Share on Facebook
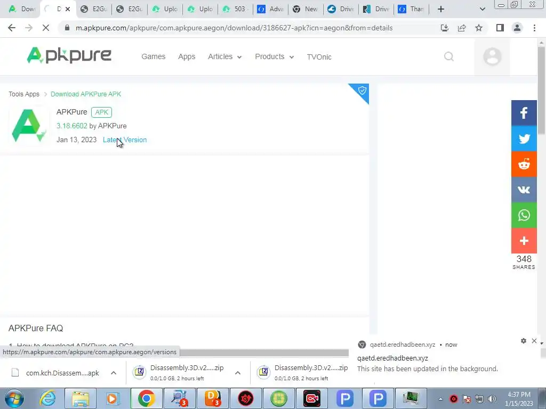 click(524, 113)
